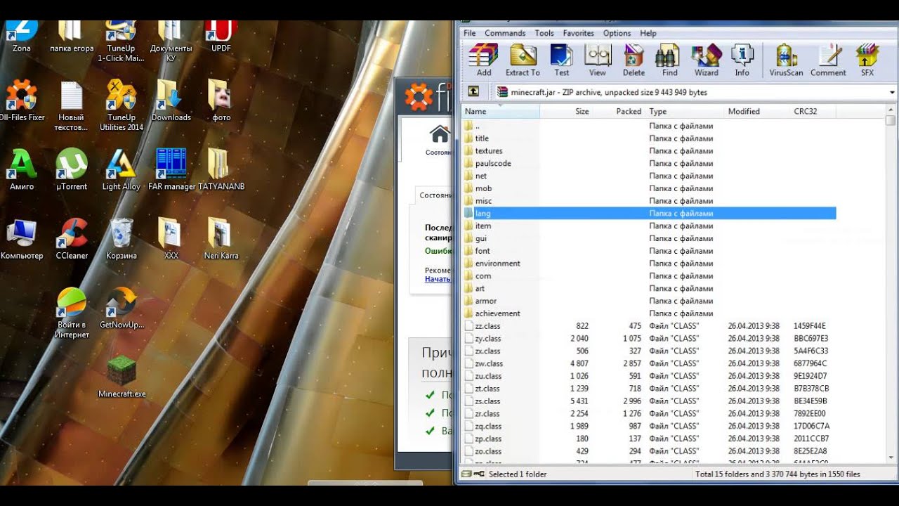The image size is (899, 506).
Task: Click the home icon in Fixer window
Action: (440, 134)
